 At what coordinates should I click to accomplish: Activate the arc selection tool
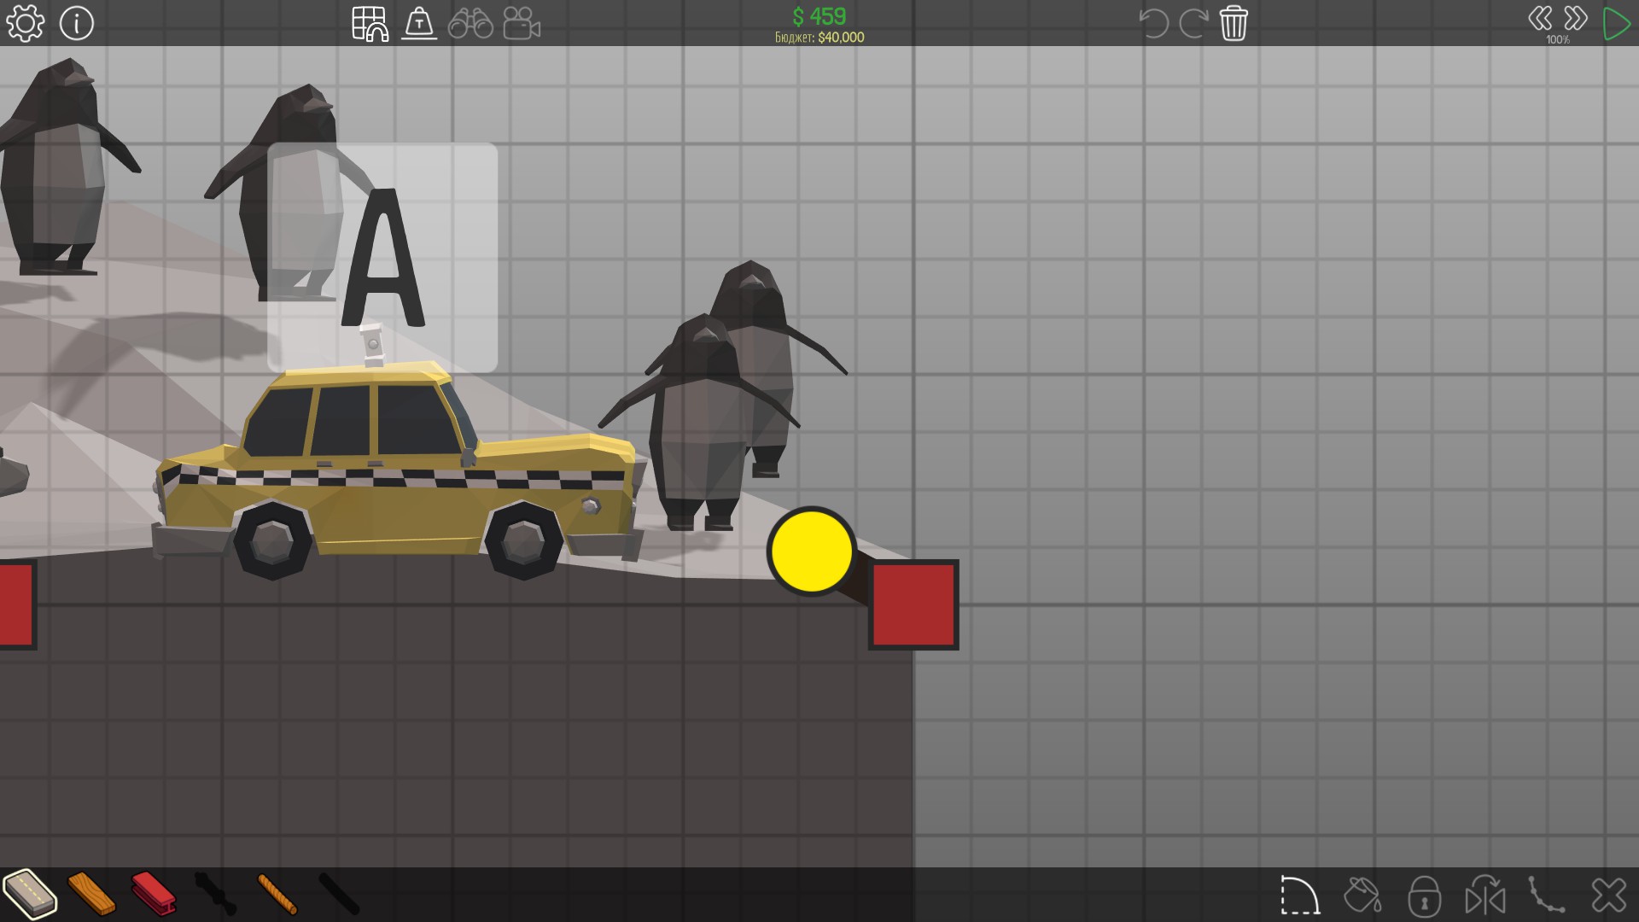(1300, 896)
